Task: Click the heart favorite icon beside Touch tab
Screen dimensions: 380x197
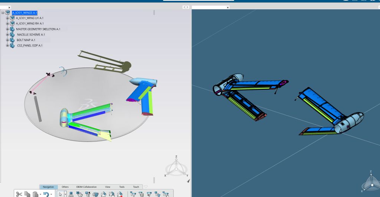Action: 146,187
